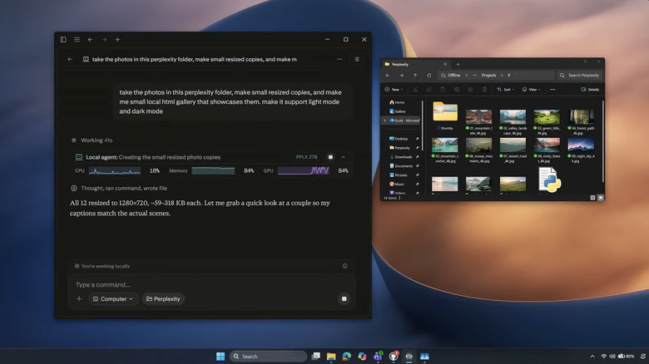Select the Perplexity tab in File Explorer
The height and width of the screenshot is (364, 649).
click(414, 64)
